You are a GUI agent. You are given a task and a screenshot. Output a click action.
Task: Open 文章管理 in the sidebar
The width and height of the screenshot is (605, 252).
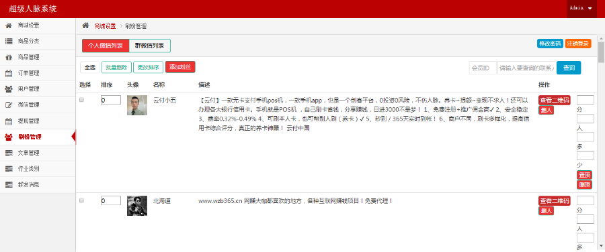point(38,153)
